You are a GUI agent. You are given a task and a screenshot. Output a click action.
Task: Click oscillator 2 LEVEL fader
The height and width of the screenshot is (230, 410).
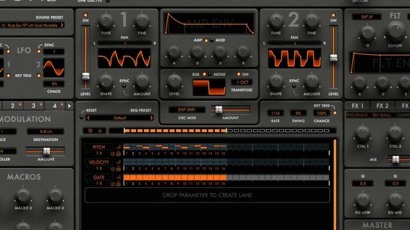(x=333, y=57)
